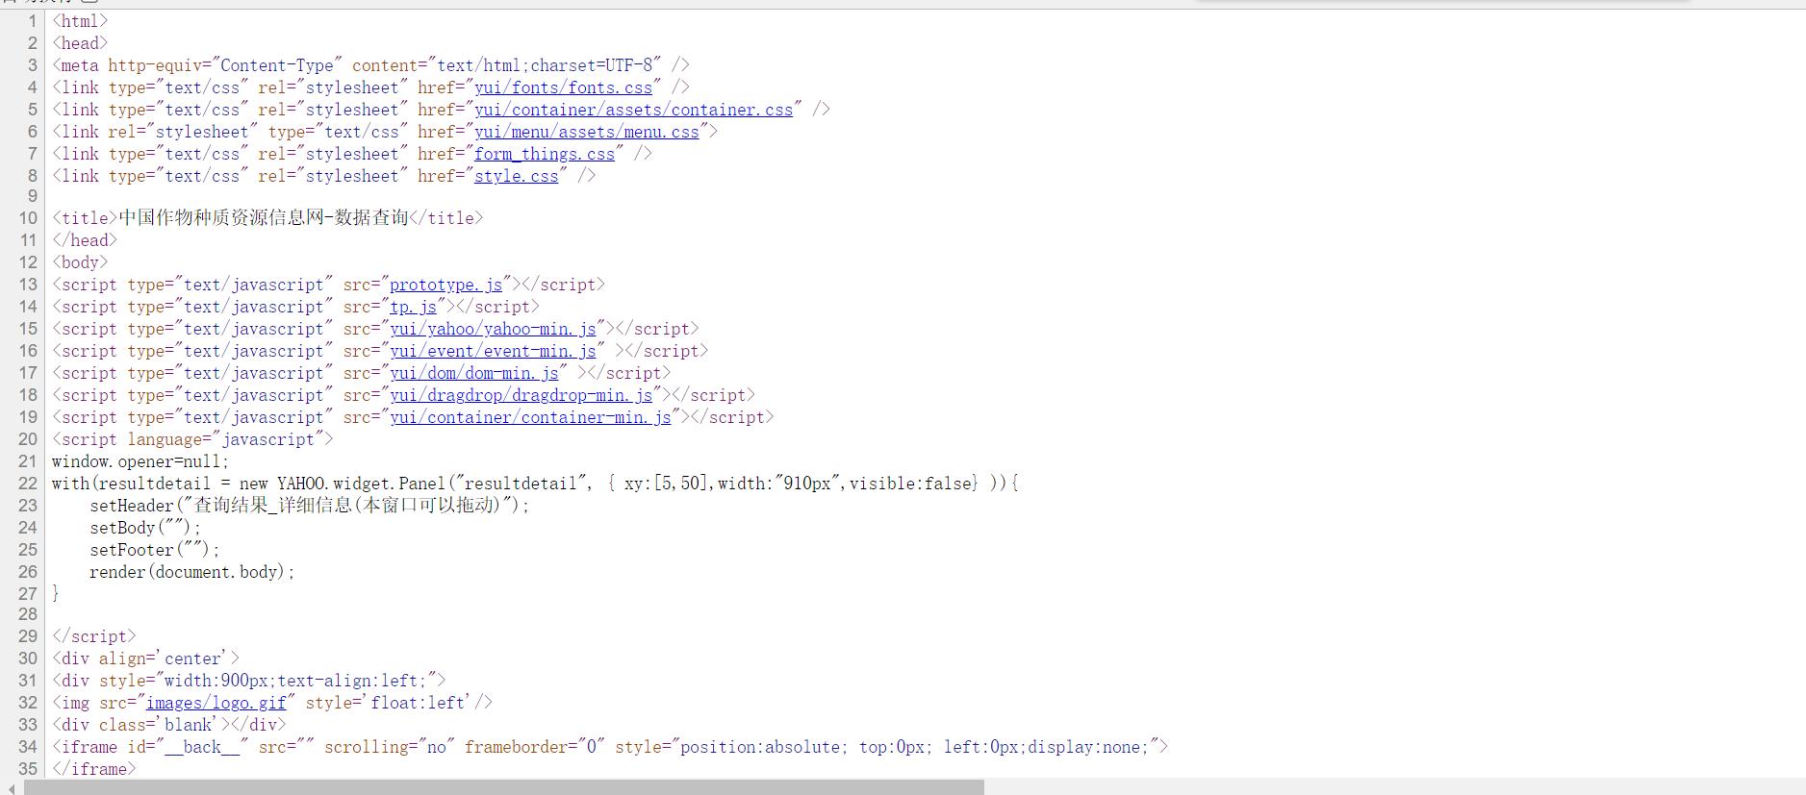Click the text render(document.body);
1806x795 pixels.
point(192,572)
